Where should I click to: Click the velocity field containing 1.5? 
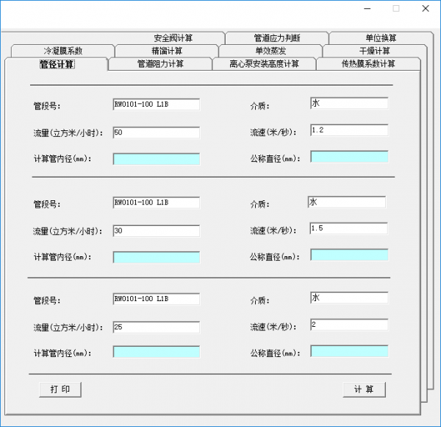pyautogui.click(x=348, y=228)
